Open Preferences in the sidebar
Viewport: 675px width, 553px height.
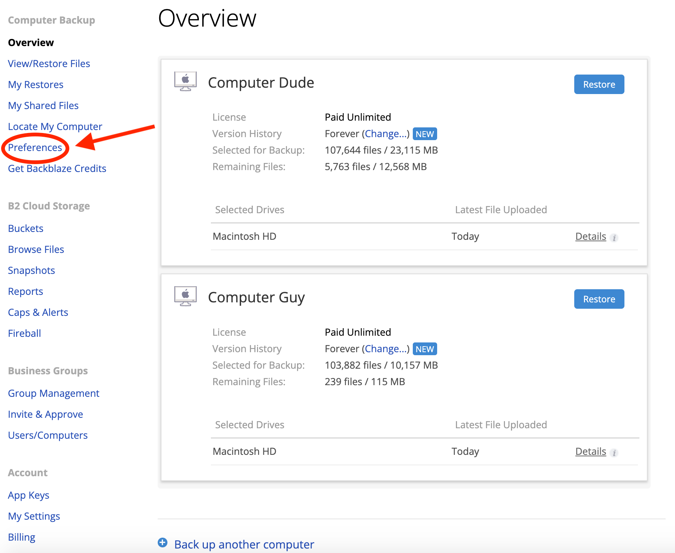[35, 148]
